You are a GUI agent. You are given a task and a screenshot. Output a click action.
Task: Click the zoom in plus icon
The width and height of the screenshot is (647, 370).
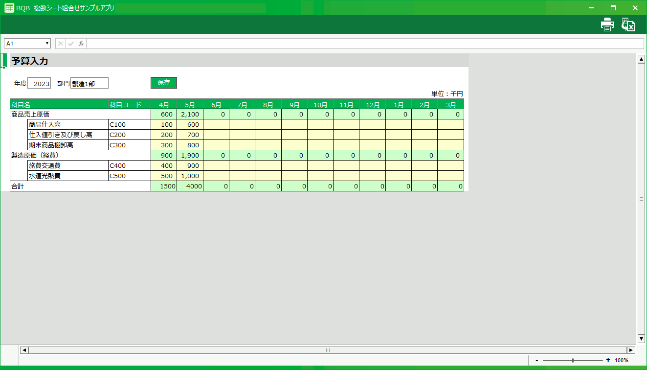pyautogui.click(x=608, y=360)
